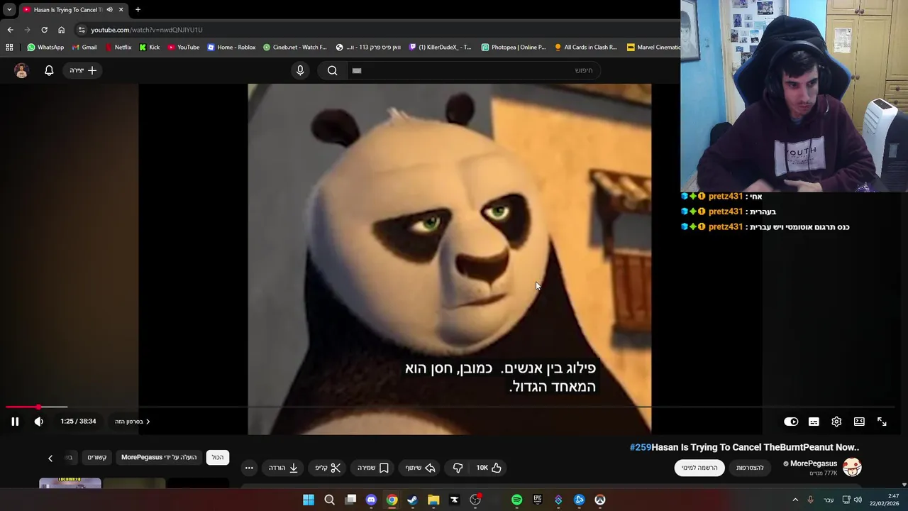Open Overwatch icon on the taskbar
Image resolution: width=908 pixels, height=511 pixels.
[x=600, y=500]
